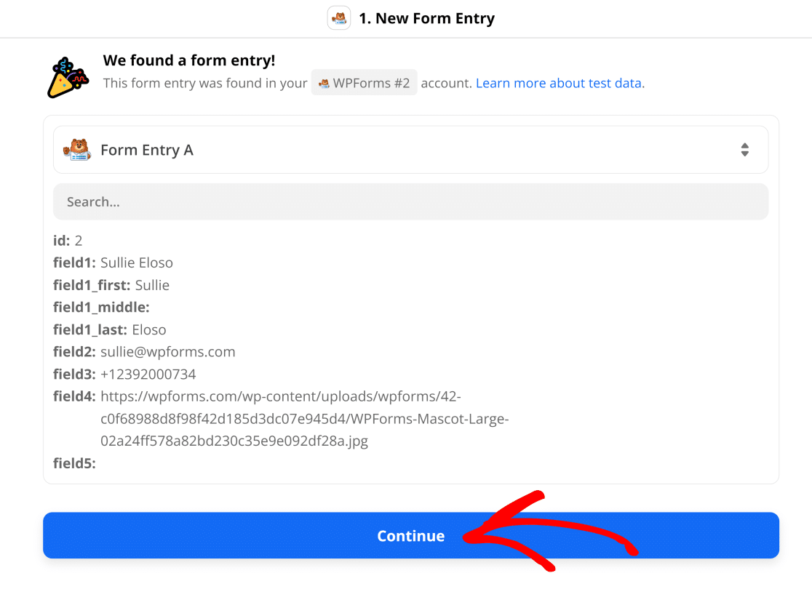Click the small WPForms icon in the account badge
This screenshot has width=812, height=589.
pyautogui.click(x=325, y=84)
